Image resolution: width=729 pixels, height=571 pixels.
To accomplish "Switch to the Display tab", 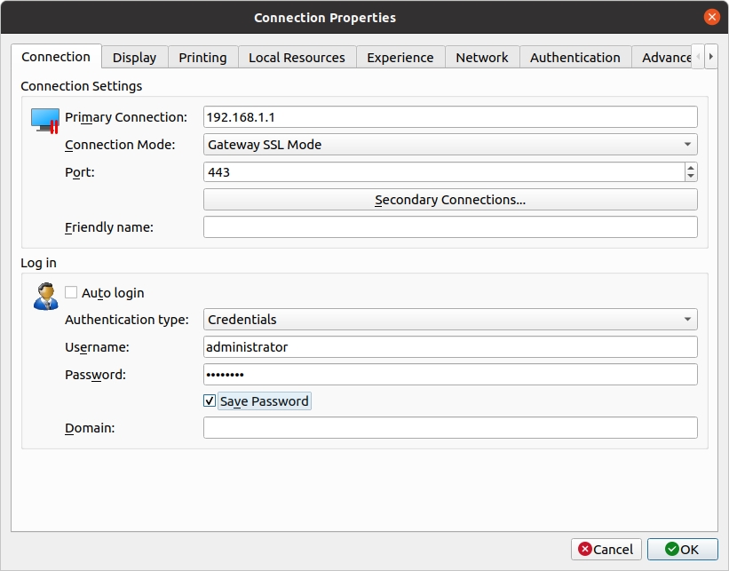I will pyautogui.click(x=134, y=58).
